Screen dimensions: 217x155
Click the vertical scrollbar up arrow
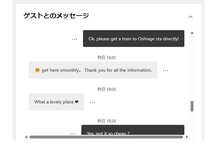[x=192, y=33]
